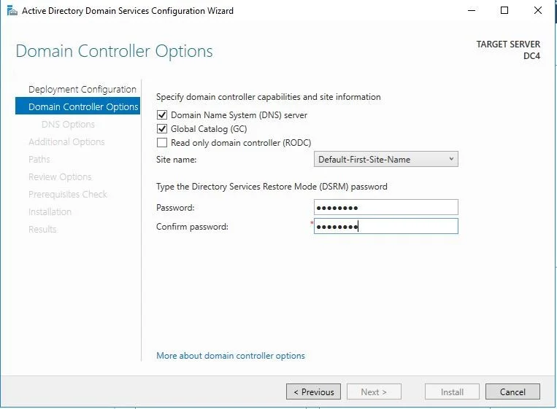Select Results step in sidebar
The height and width of the screenshot is (409, 557).
click(x=42, y=229)
